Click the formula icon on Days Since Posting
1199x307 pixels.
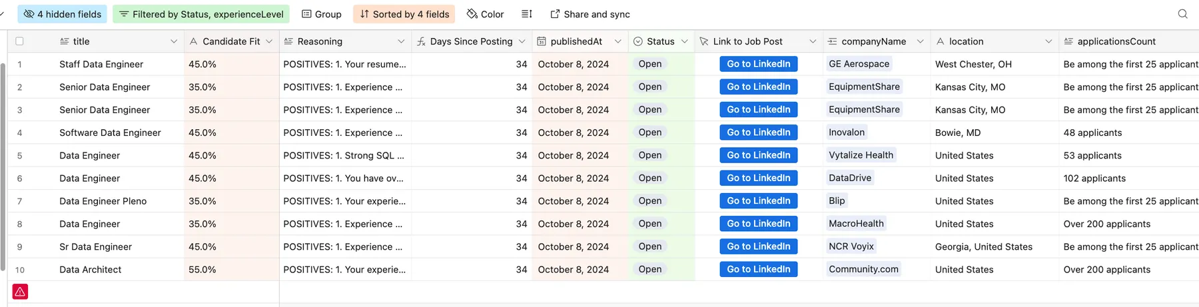point(421,41)
